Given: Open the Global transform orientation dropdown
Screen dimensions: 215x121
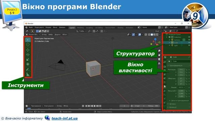Looking at the screenshot, I should click(81, 31).
